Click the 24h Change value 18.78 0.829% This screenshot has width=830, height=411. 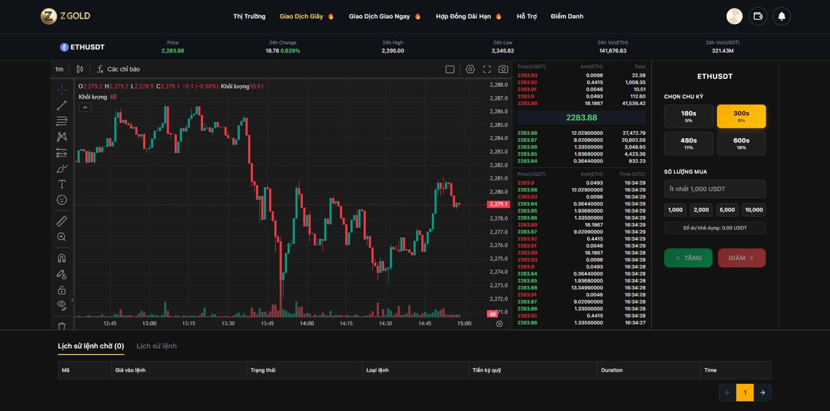pos(283,51)
